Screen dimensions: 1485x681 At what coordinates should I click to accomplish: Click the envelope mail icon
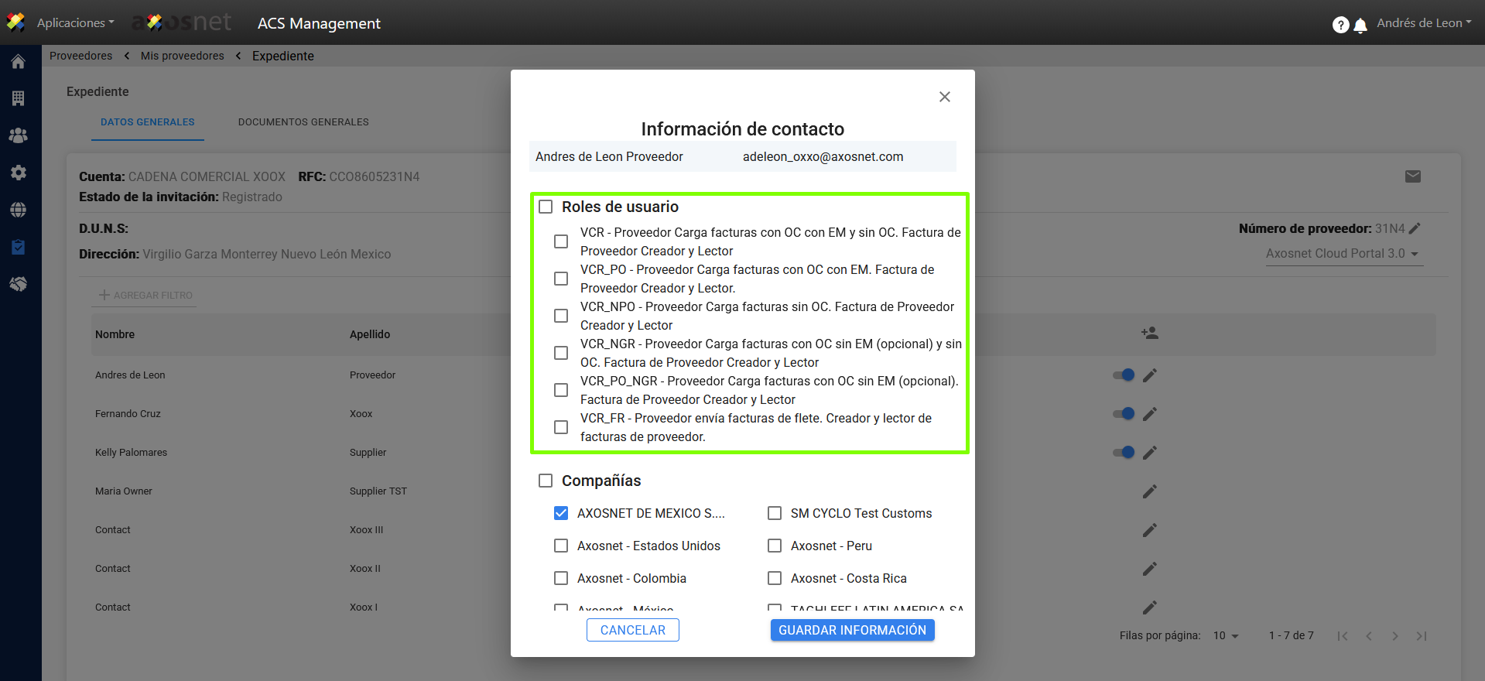tap(1413, 176)
